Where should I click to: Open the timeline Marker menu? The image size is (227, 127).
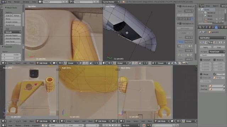point(18,125)
